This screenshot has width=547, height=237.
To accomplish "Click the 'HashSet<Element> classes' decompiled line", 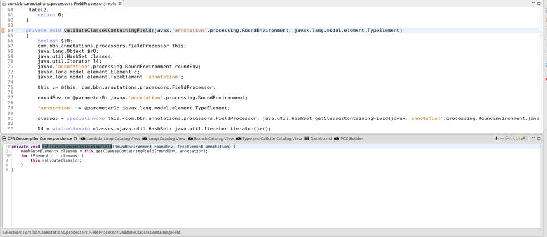I will click(114, 152).
